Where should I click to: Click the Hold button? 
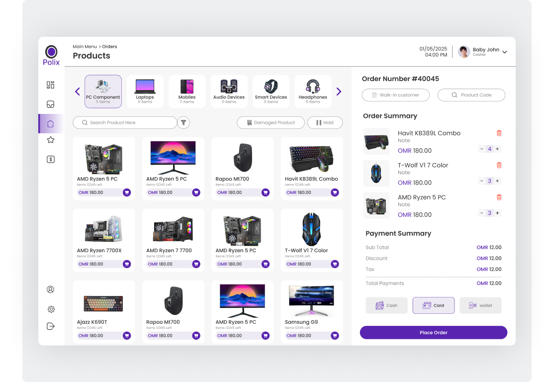click(x=325, y=123)
